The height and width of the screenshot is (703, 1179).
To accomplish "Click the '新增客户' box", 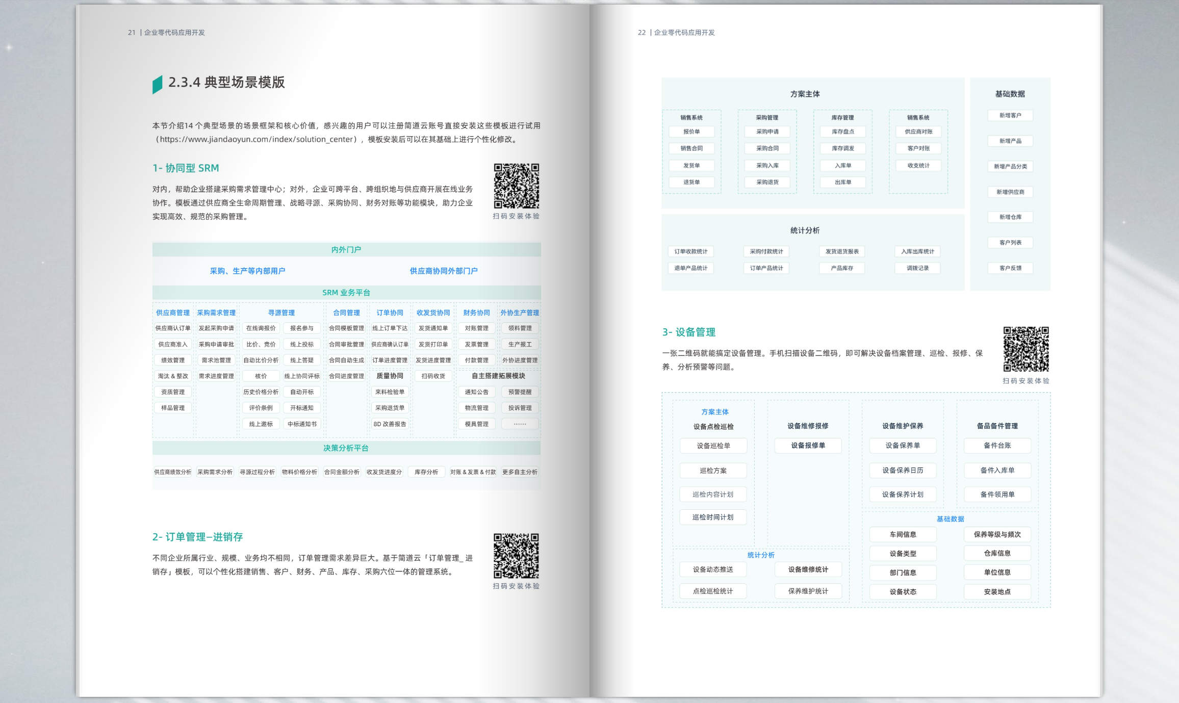I will 1010,115.
